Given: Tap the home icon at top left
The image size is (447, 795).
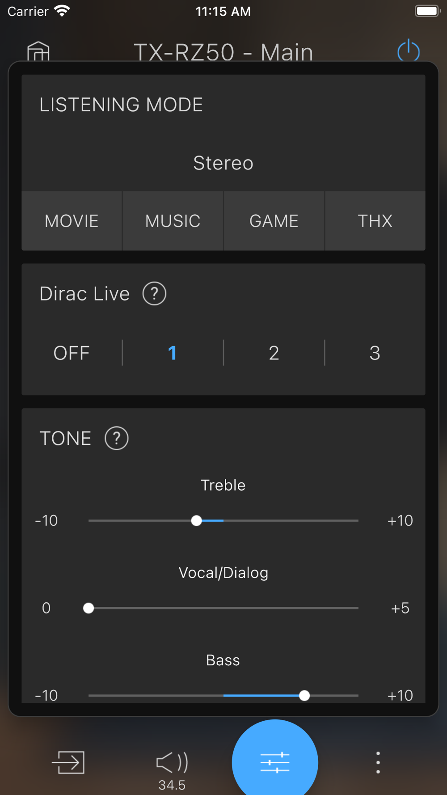Looking at the screenshot, I should (38, 51).
